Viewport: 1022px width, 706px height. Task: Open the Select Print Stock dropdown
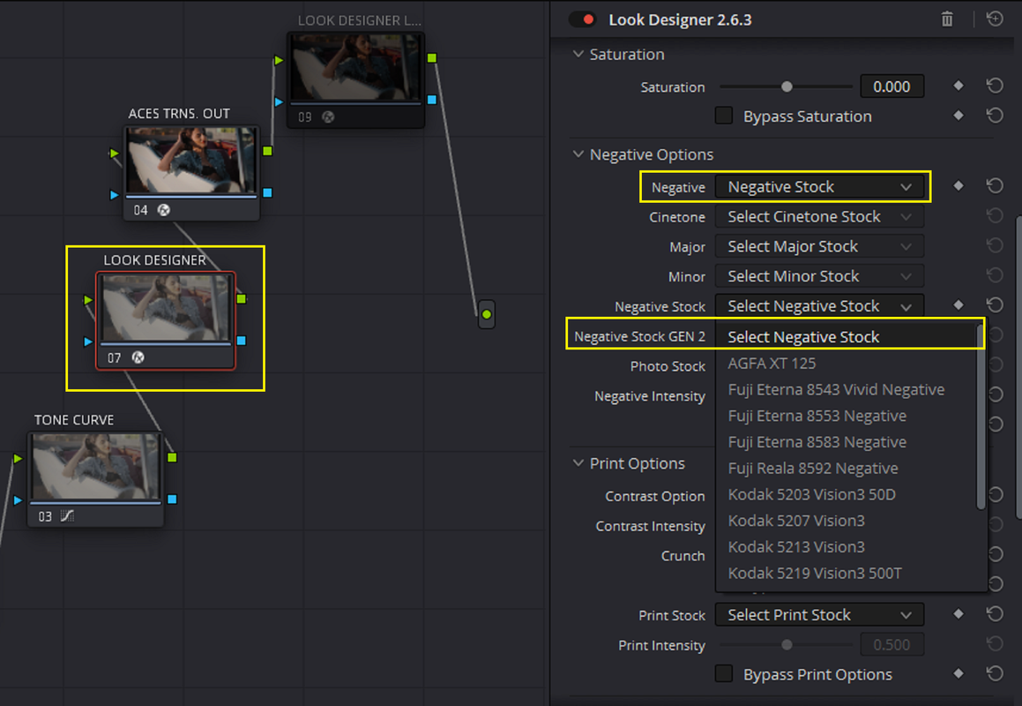click(819, 614)
